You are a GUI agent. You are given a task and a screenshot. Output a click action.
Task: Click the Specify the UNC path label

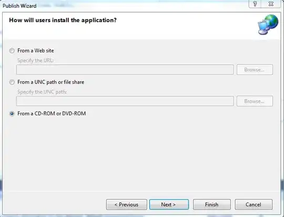point(42,92)
